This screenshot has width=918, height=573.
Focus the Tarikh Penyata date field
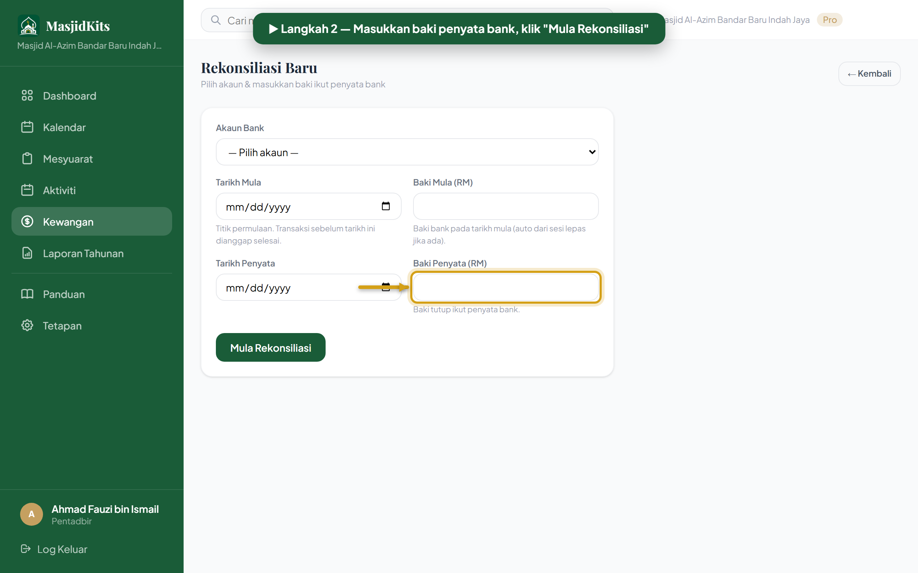pyautogui.click(x=308, y=287)
